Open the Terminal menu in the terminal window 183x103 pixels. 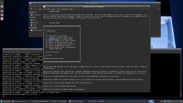18,52
